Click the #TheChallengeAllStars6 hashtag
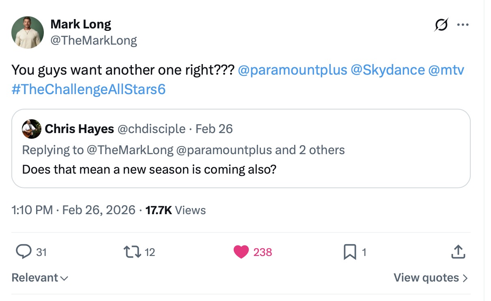This screenshot has height=301, width=491. click(x=89, y=89)
